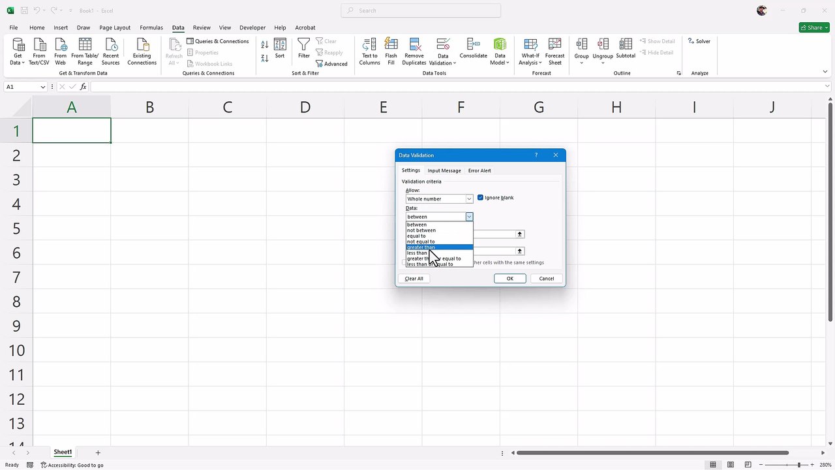Uncheck the Ignore blank checkbox

pos(481,198)
